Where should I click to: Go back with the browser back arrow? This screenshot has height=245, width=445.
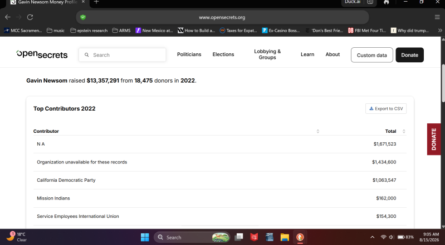(8, 17)
